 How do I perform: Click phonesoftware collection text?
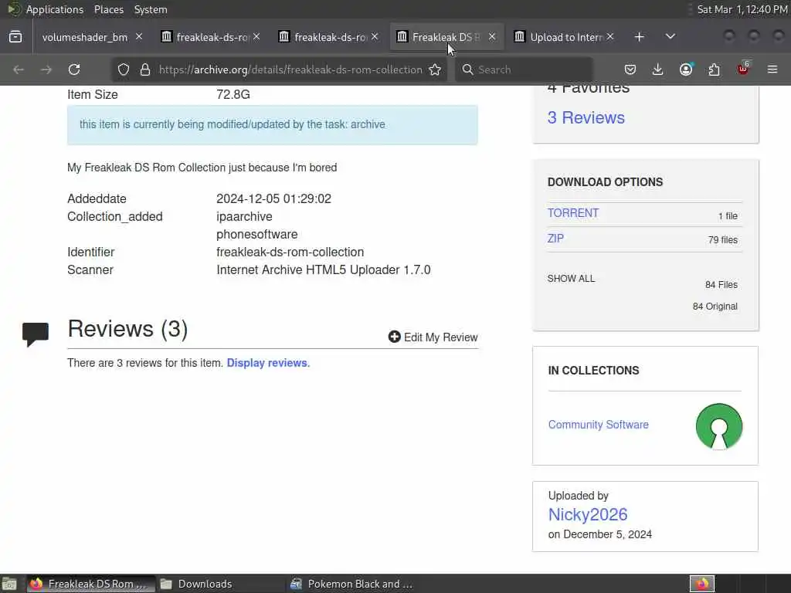tap(256, 234)
